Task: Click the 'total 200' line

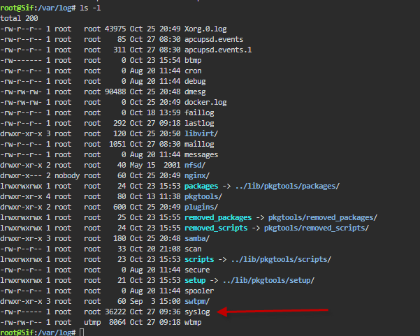Action: pyautogui.click(x=19, y=18)
